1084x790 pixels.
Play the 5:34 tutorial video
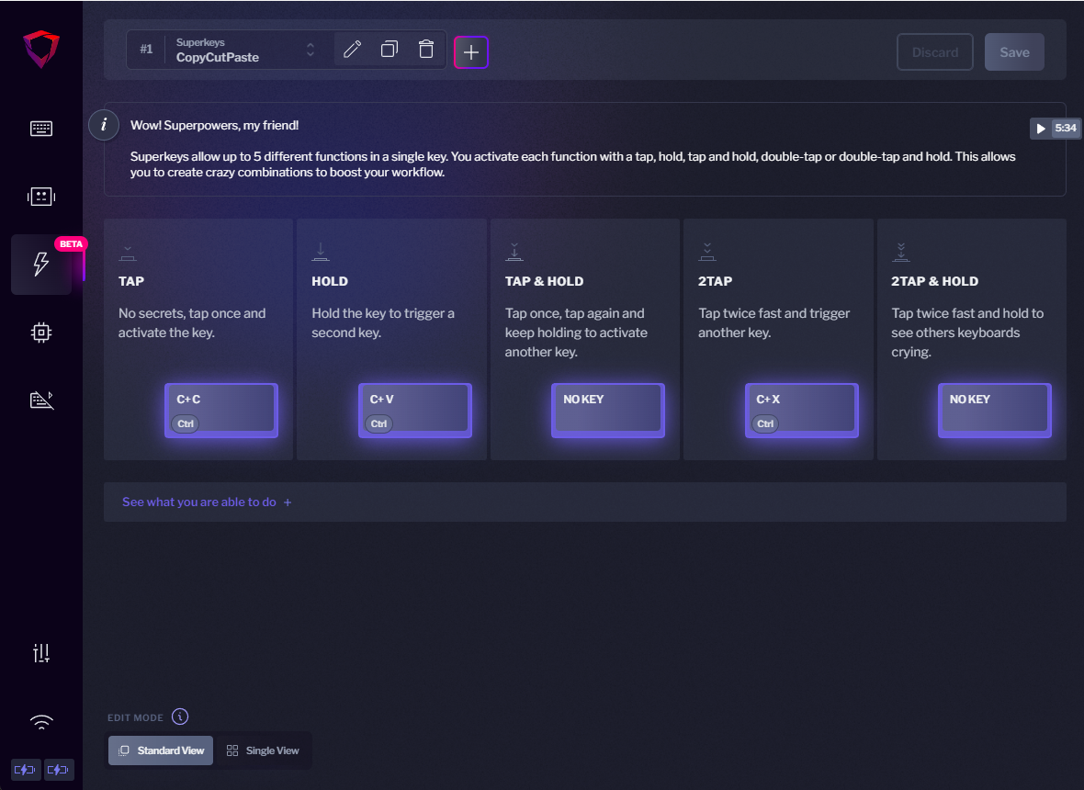click(x=1055, y=128)
